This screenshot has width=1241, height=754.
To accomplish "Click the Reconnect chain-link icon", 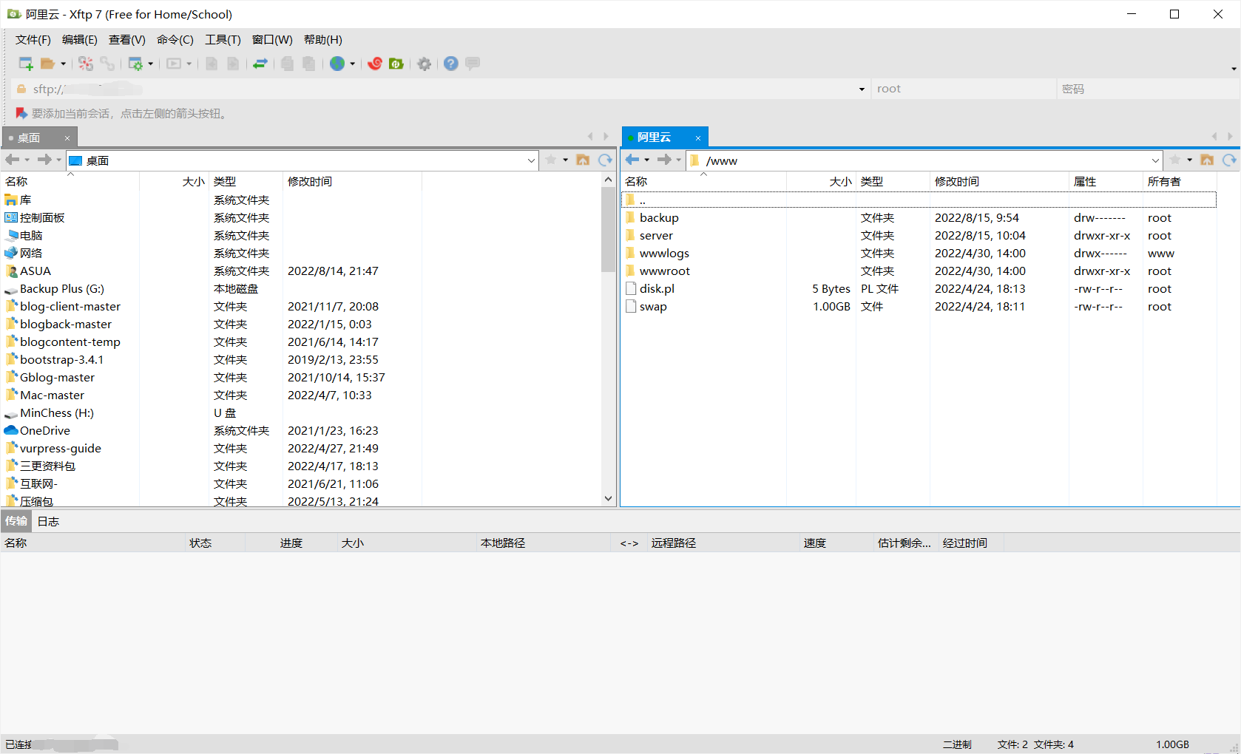I will [x=108, y=64].
